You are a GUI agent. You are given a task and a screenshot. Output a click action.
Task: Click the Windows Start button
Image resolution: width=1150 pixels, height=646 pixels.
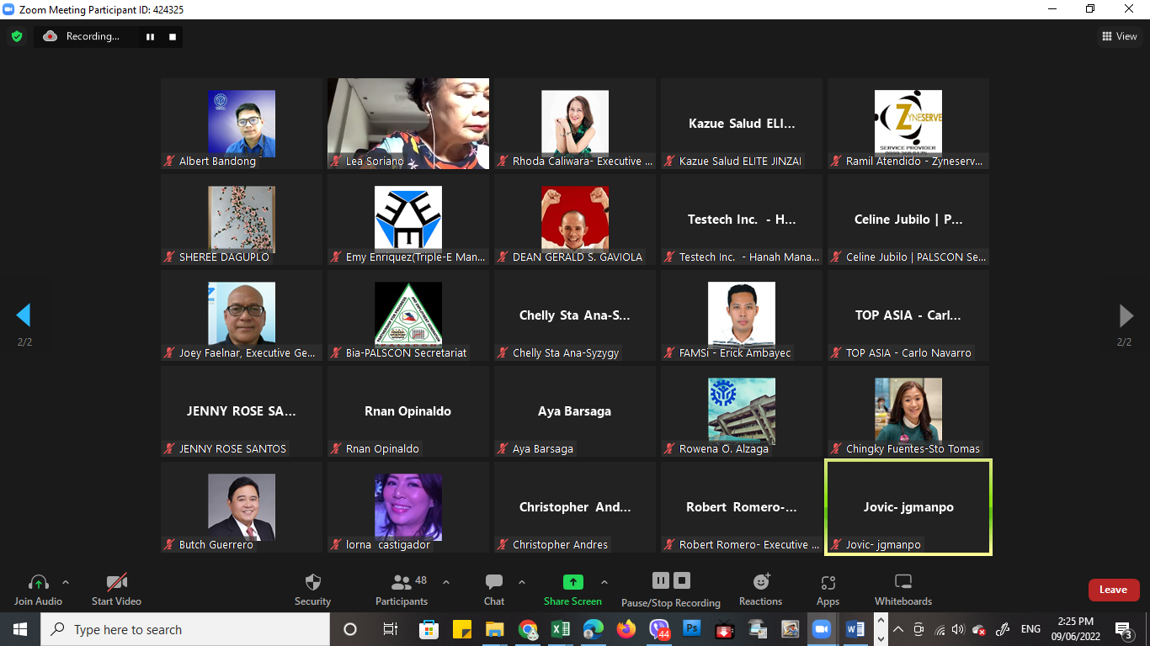[x=19, y=629]
